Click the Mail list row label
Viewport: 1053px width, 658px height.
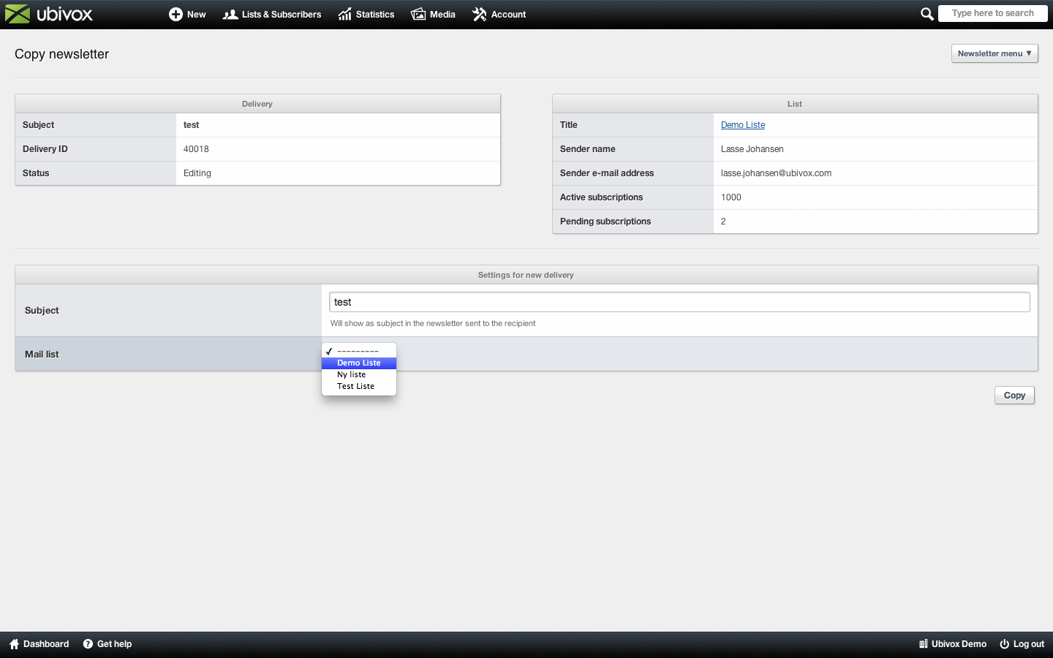pos(42,354)
